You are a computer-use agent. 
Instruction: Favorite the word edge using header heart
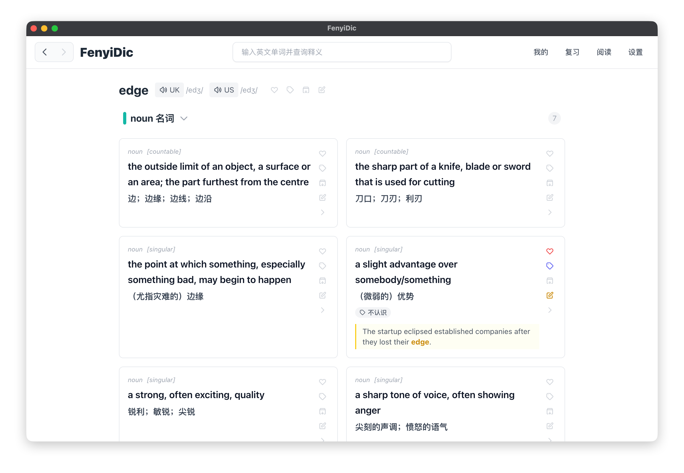(274, 90)
